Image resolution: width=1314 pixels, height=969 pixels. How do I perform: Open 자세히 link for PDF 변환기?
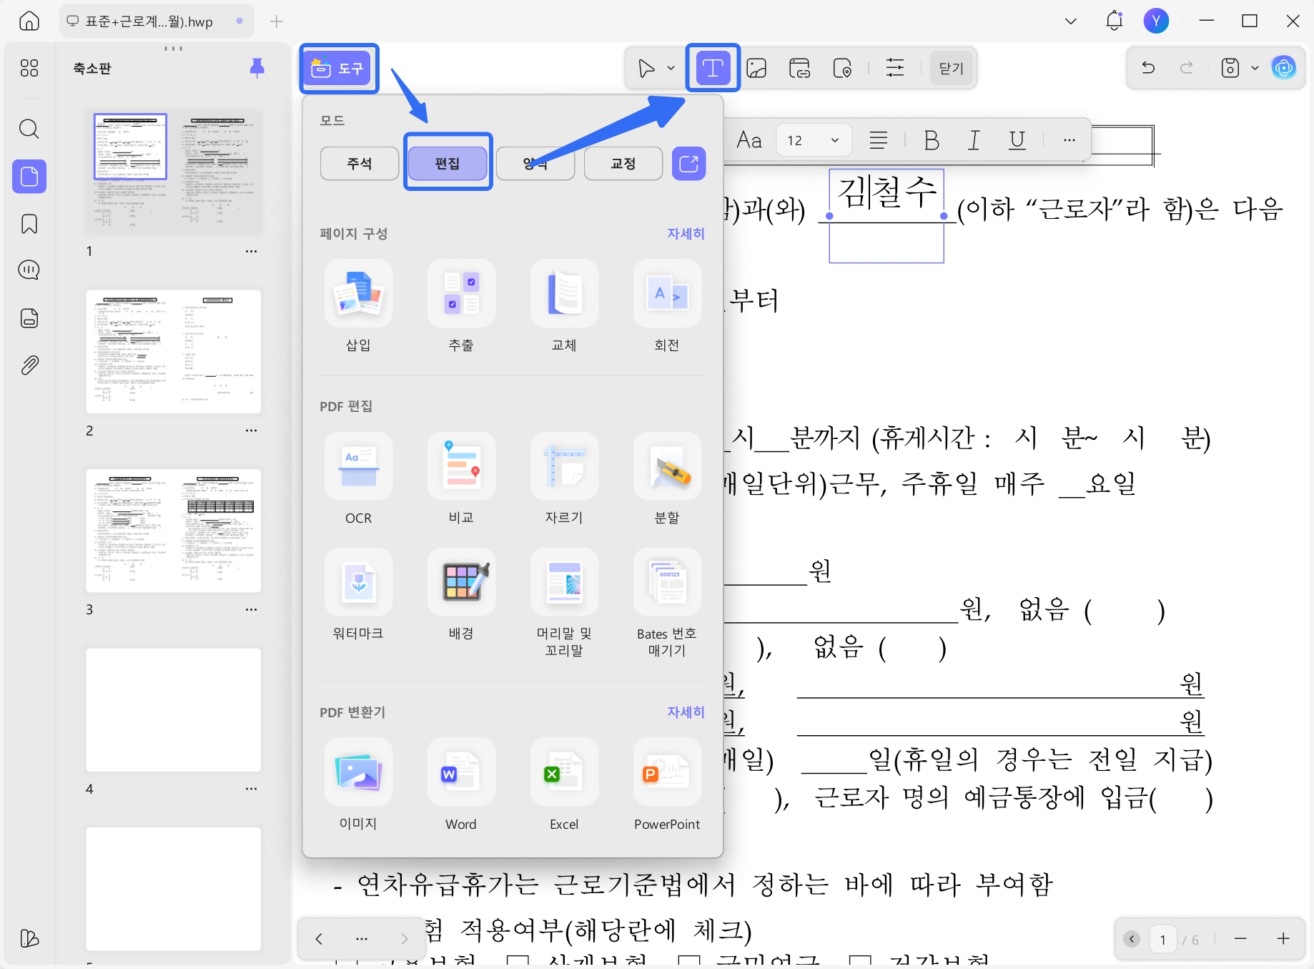point(686,712)
